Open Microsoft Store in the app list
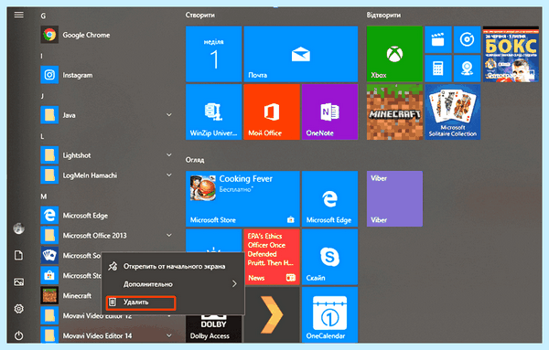This screenshot has width=549, height=350. coord(71,276)
